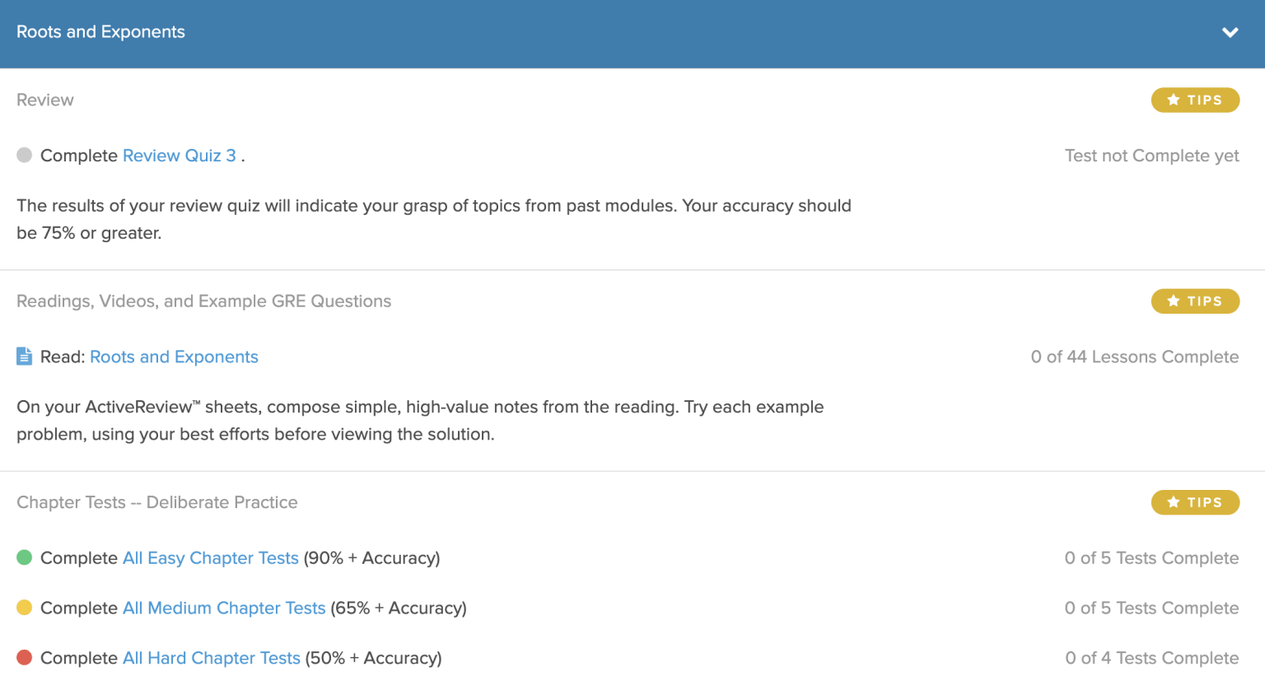Click the red status dot beside All Hard Chapter Tests

[24, 658]
